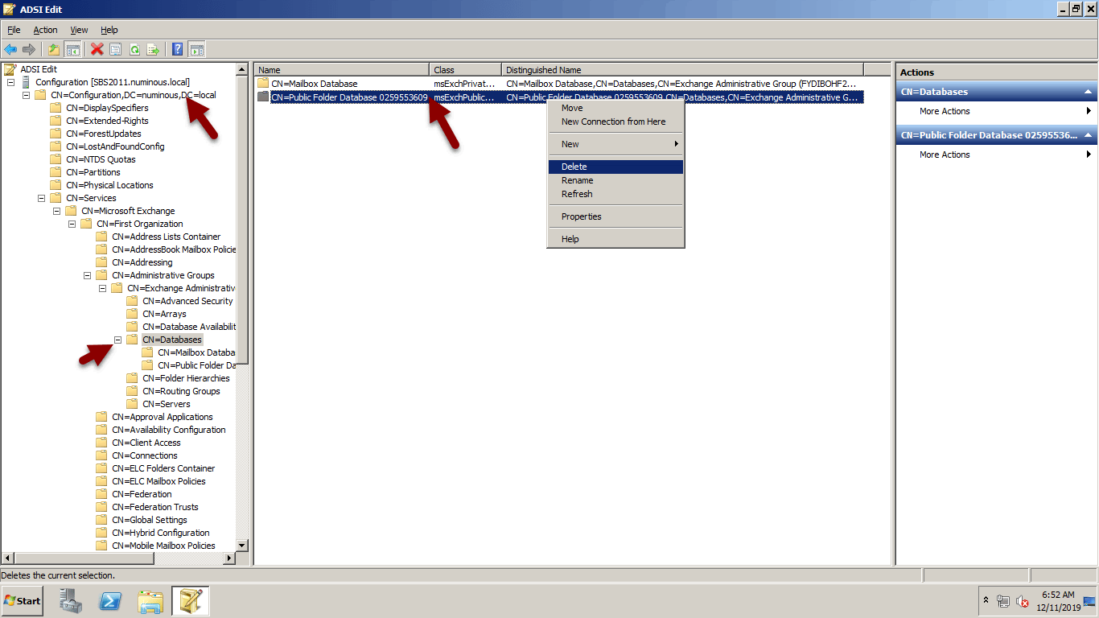Select New Connection from Here
The height and width of the screenshot is (618, 1099).
tap(615, 122)
